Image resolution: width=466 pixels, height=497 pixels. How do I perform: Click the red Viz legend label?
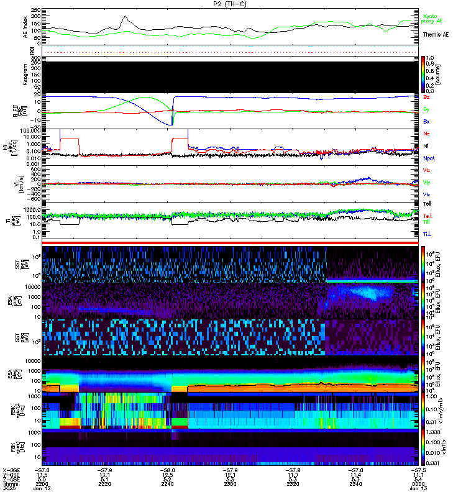[x=426, y=170]
